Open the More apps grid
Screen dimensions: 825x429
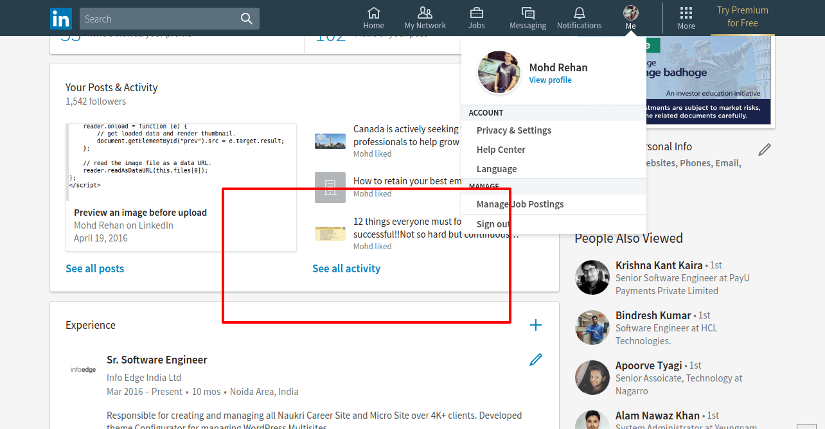[x=686, y=18]
